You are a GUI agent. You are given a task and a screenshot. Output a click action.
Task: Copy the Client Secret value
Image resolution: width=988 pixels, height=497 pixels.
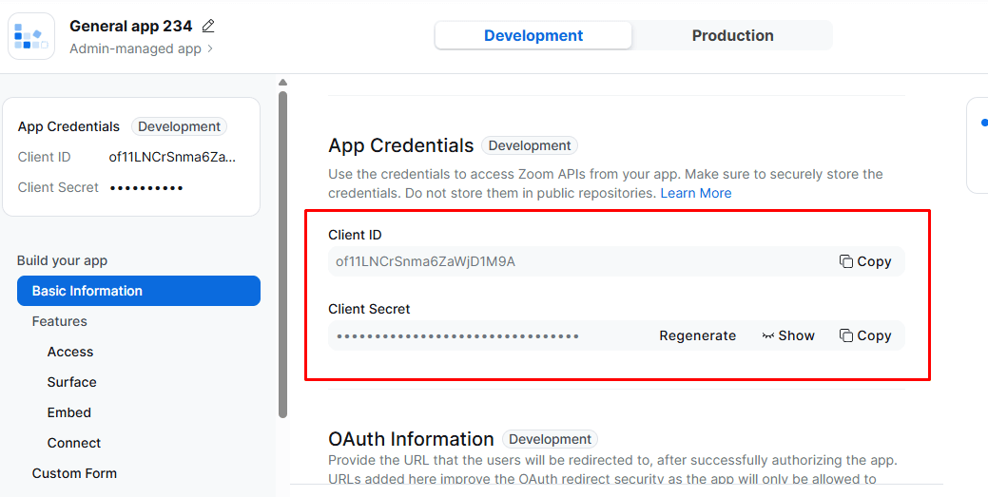point(865,335)
